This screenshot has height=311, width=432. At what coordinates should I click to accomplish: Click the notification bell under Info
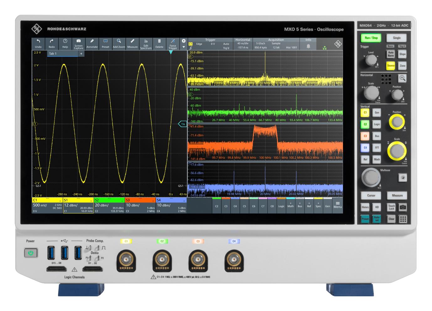(x=308, y=46)
